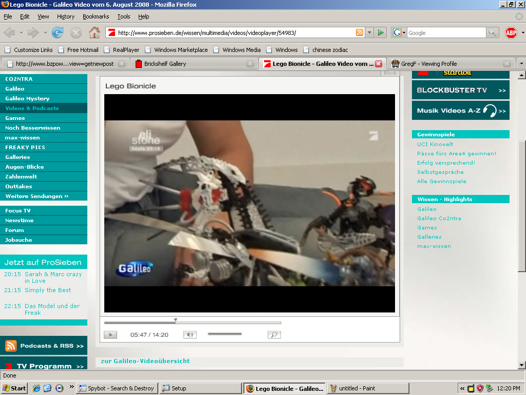Open the Free Hotmail bookmark

pos(78,50)
